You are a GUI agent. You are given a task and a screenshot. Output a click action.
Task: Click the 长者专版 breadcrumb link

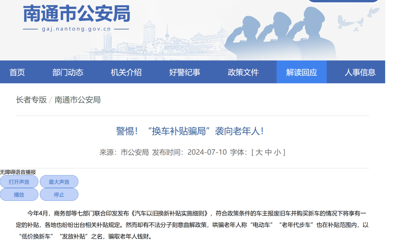(x=31, y=100)
